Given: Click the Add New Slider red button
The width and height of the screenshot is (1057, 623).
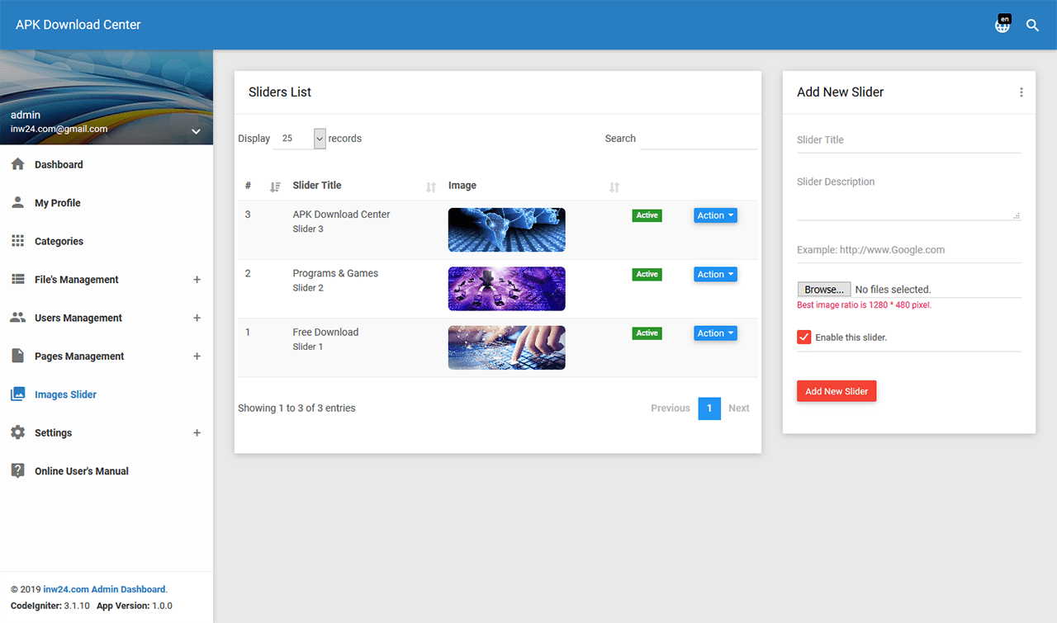Looking at the screenshot, I should 837,391.
